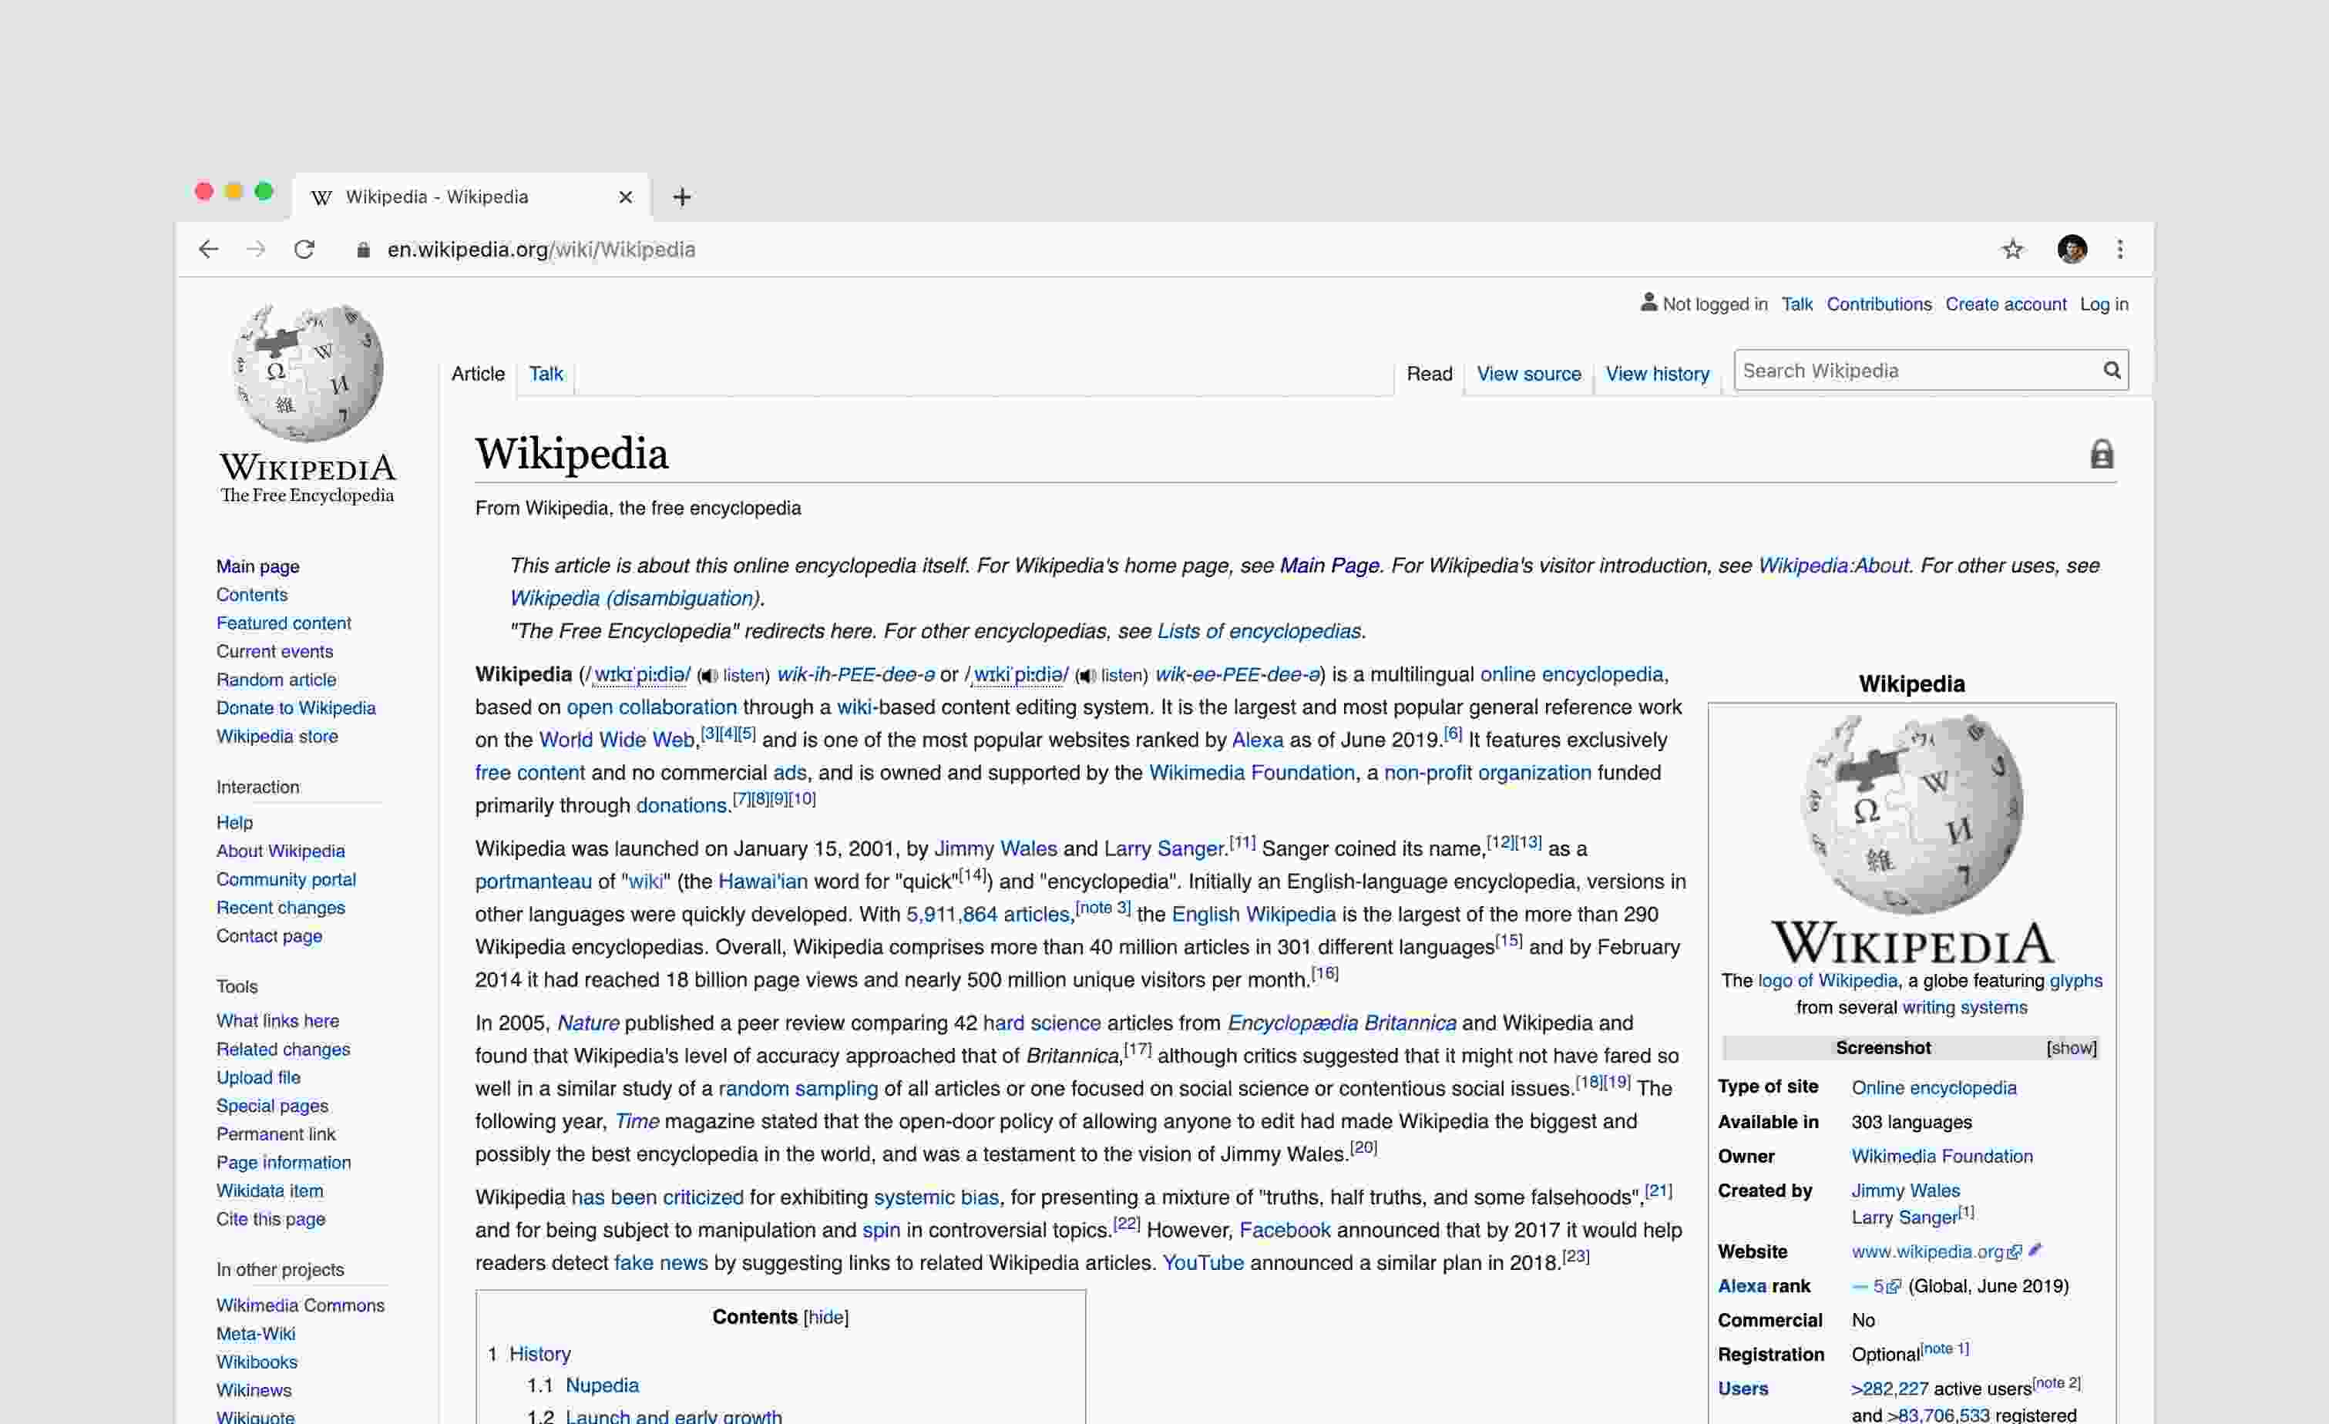Hide the Contents table
This screenshot has width=2329, height=1424.
click(825, 1317)
